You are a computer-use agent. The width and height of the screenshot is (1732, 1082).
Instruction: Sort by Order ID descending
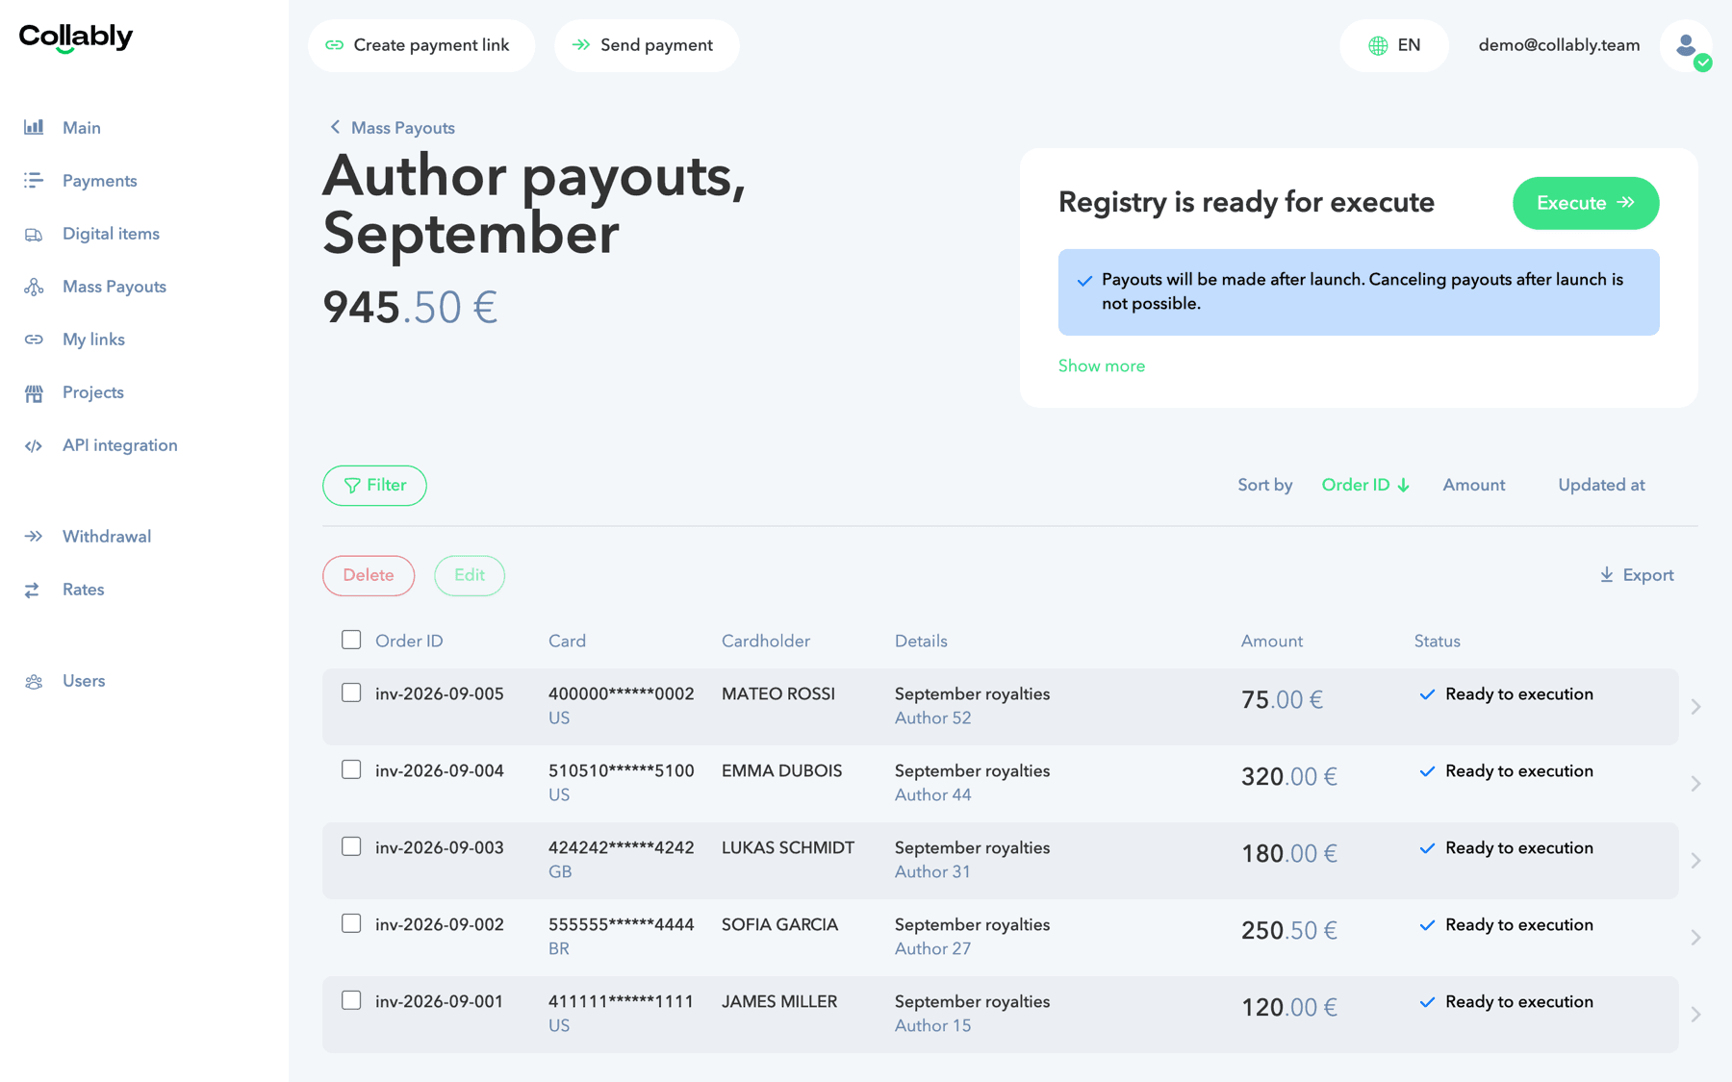click(1365, 485)
